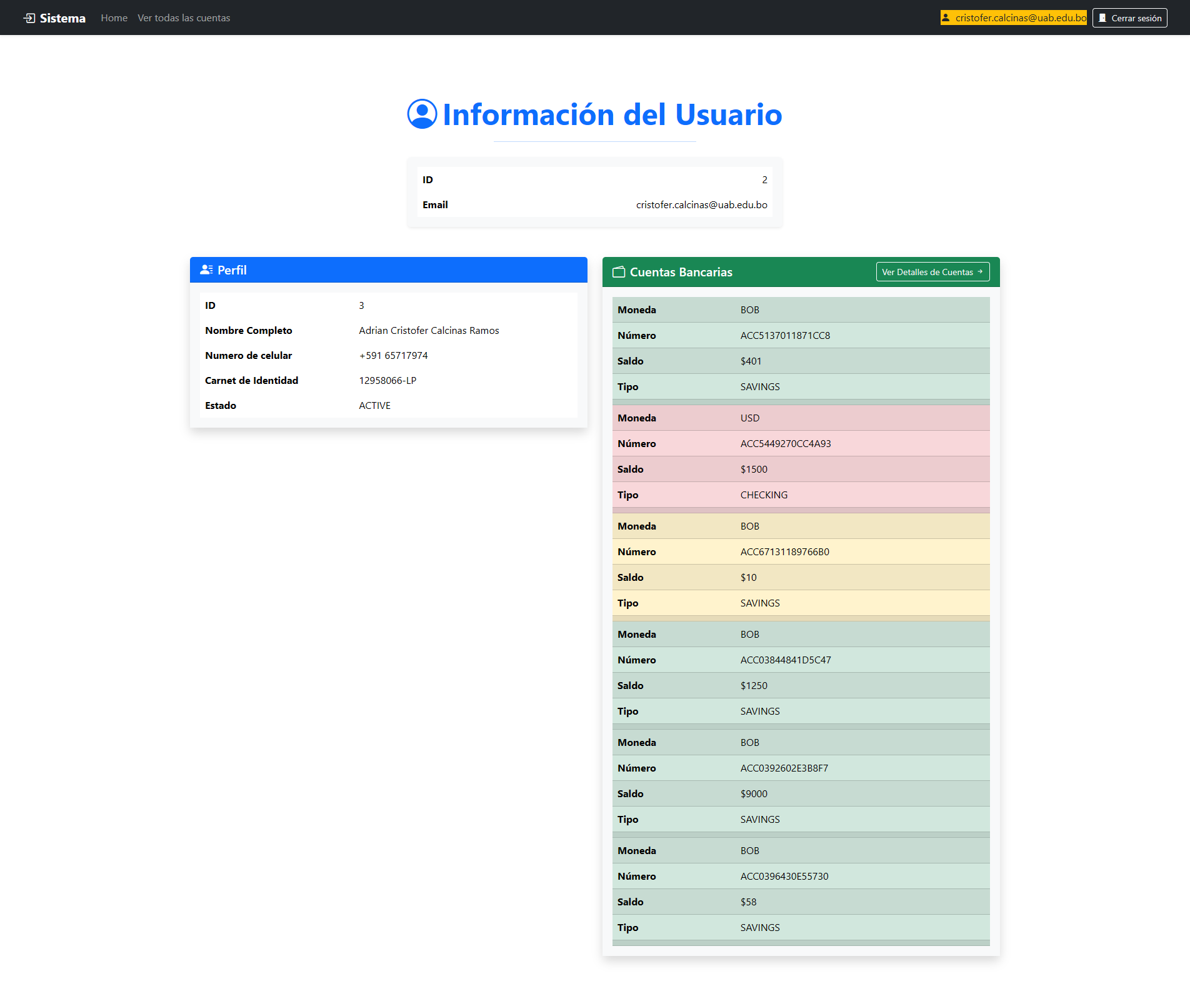Image resolution: width=1190 pixels, height=986 pixels.
Task: Select the $9000 balance
Action: click(x=754, y=793)
